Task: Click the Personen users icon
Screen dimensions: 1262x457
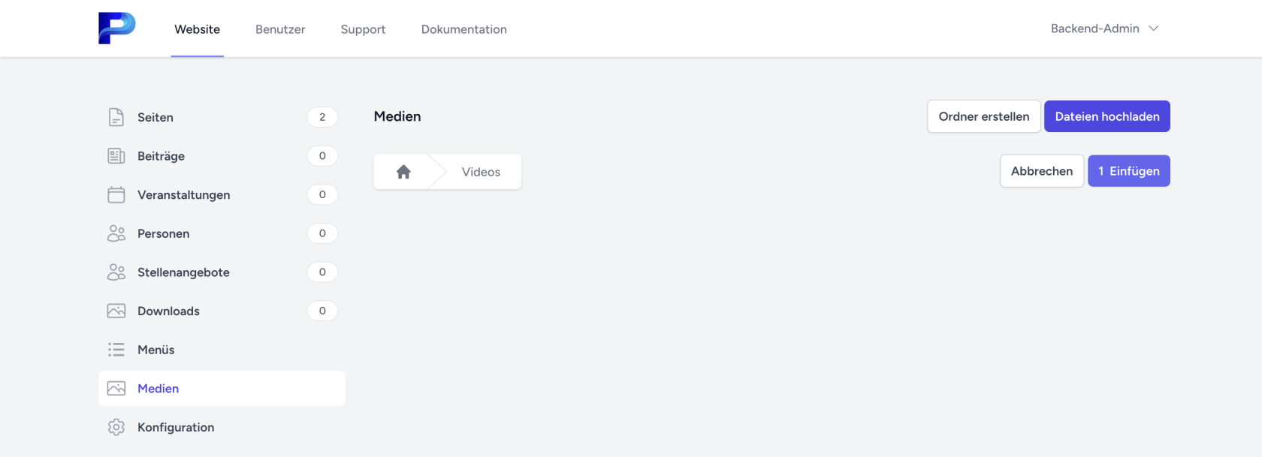Action: tap(116, 233)
